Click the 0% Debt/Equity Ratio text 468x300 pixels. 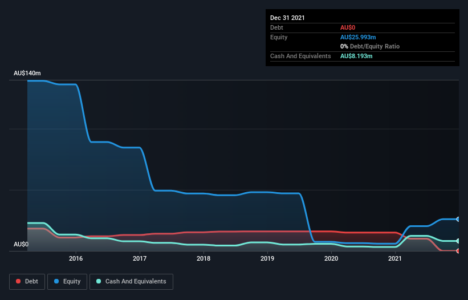(x=370, y=46)
